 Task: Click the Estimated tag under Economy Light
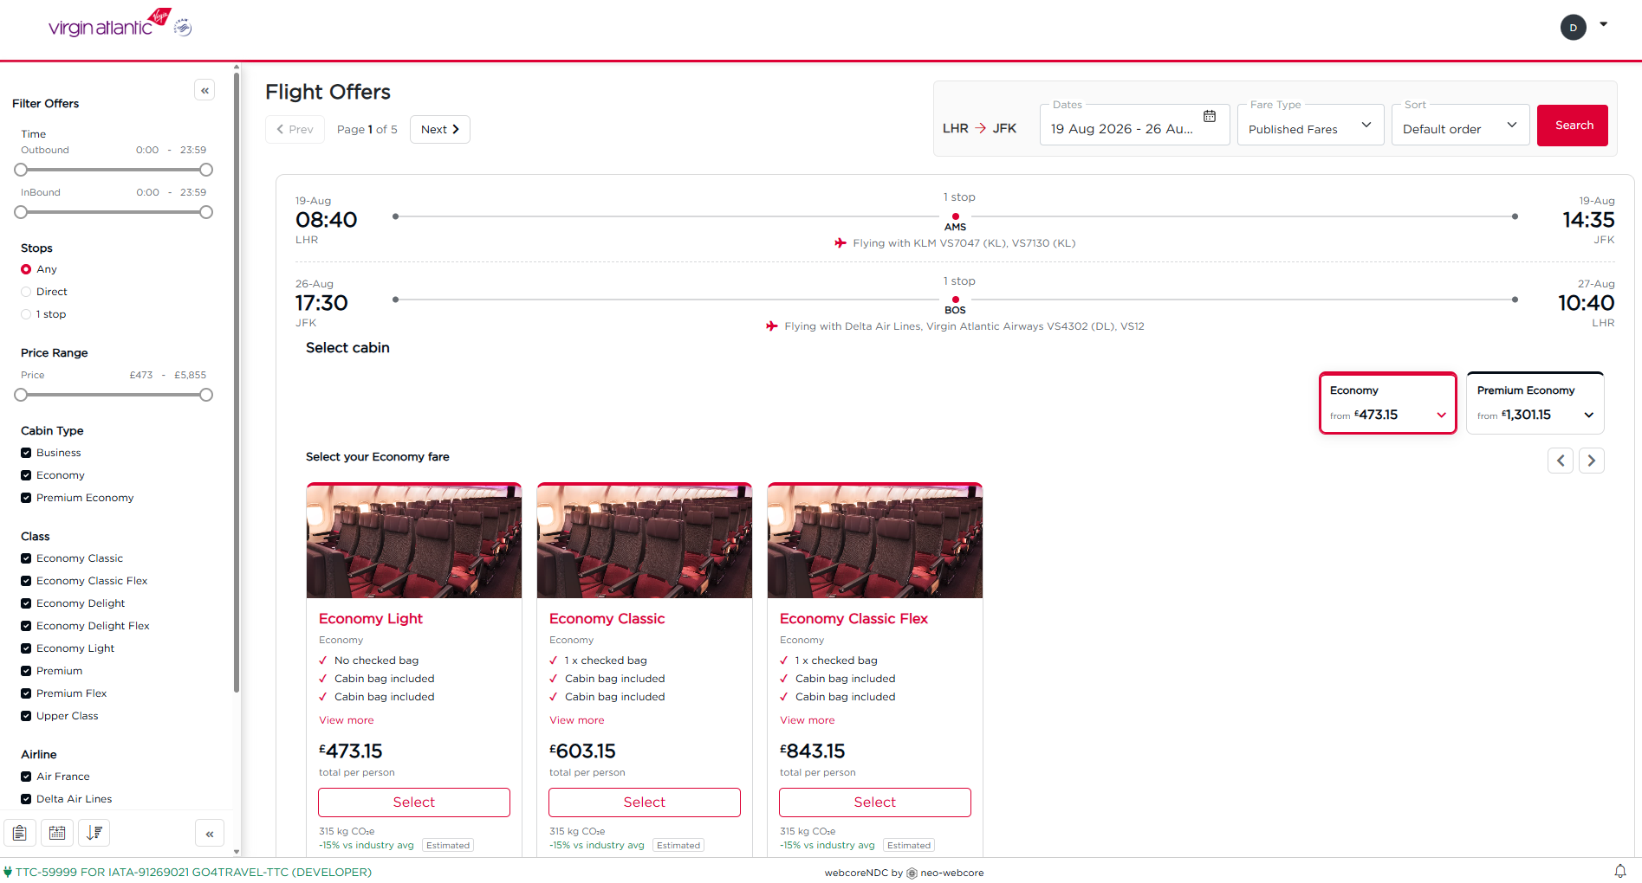pos(448,846)
